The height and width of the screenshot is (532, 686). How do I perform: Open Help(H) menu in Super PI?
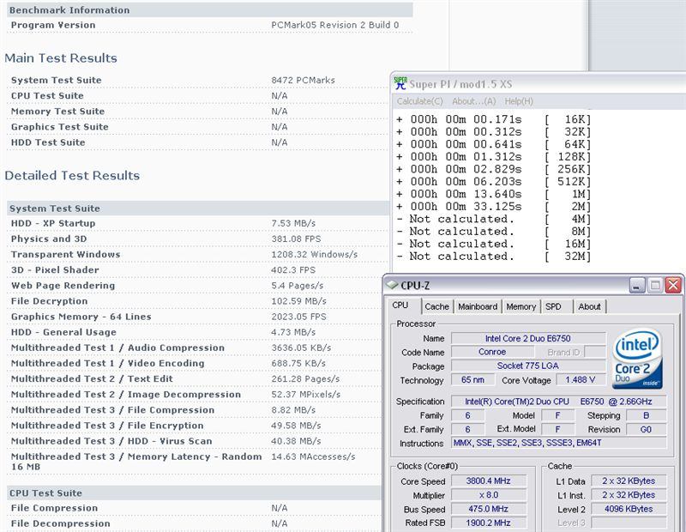pyautogui.click(x=519, y=101)
